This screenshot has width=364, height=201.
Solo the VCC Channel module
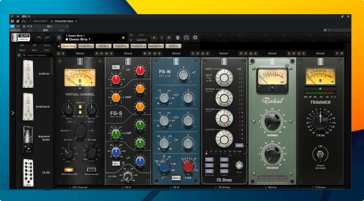[63, 53]
